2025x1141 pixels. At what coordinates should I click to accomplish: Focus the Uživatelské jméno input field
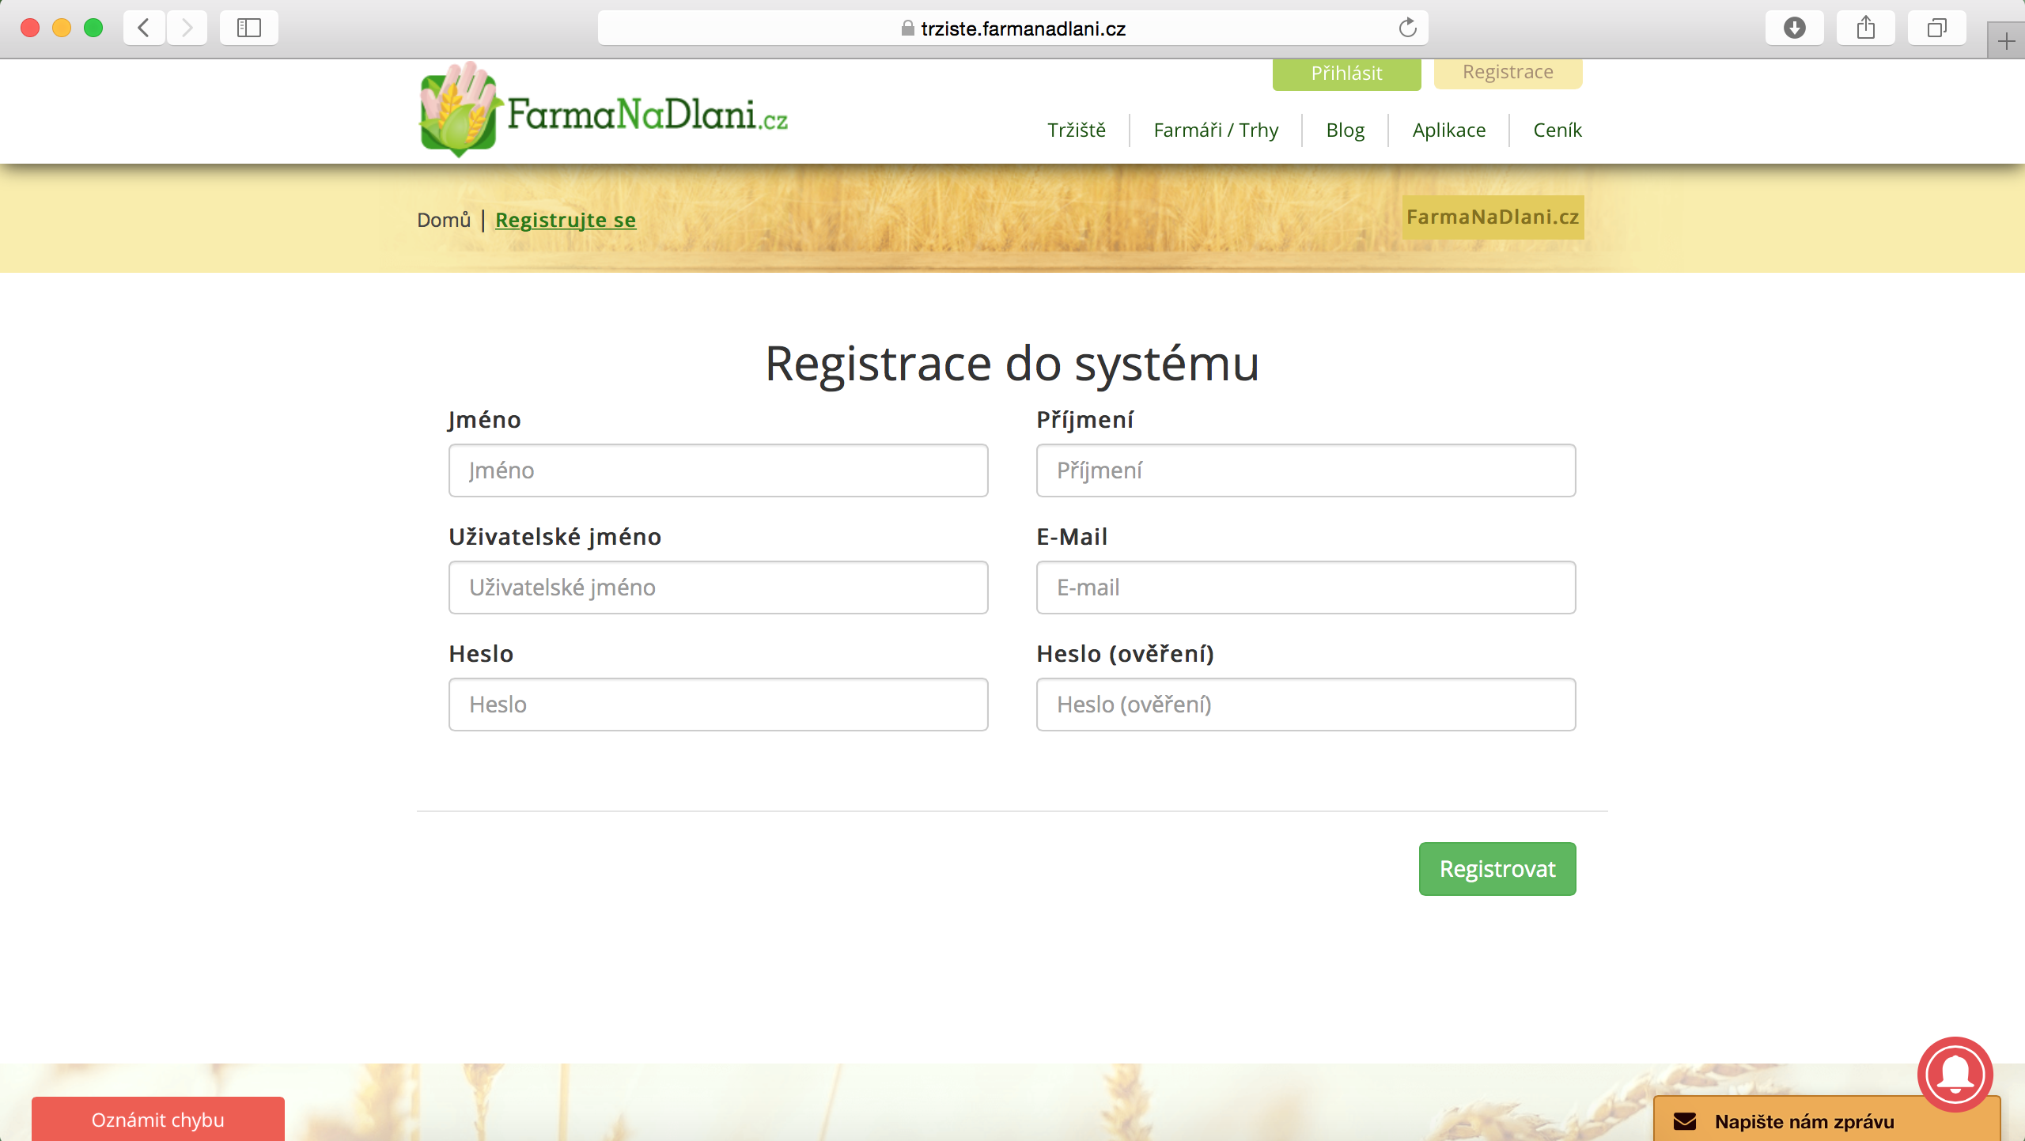coord(718,588)
